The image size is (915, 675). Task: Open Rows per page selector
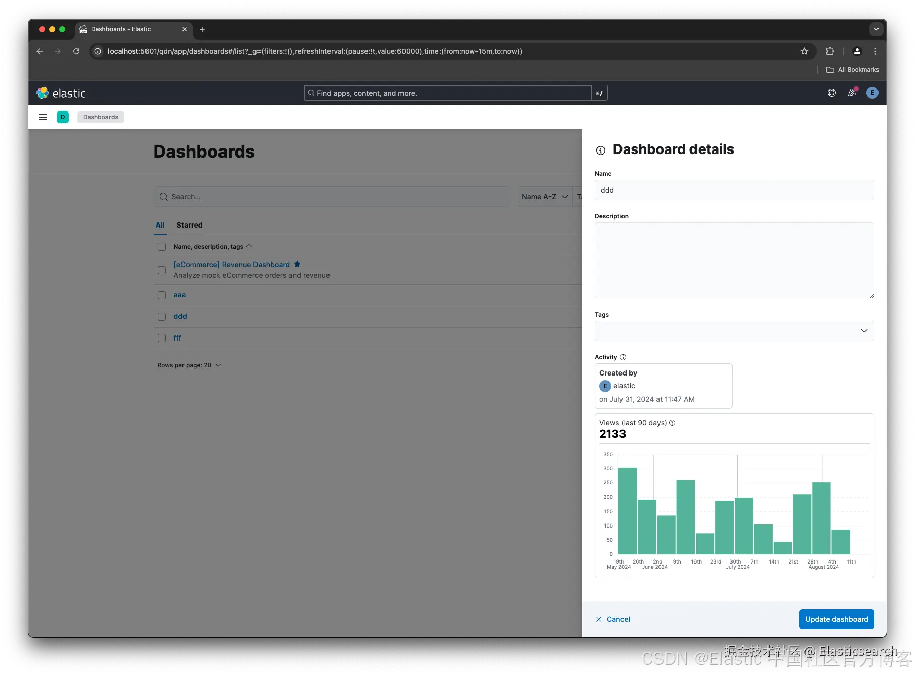189,365
